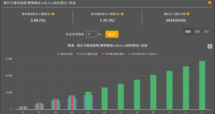This screenshot has width=215, height=114.
Task: Click the 年成長率假設 label
Action: coord(75,34)
